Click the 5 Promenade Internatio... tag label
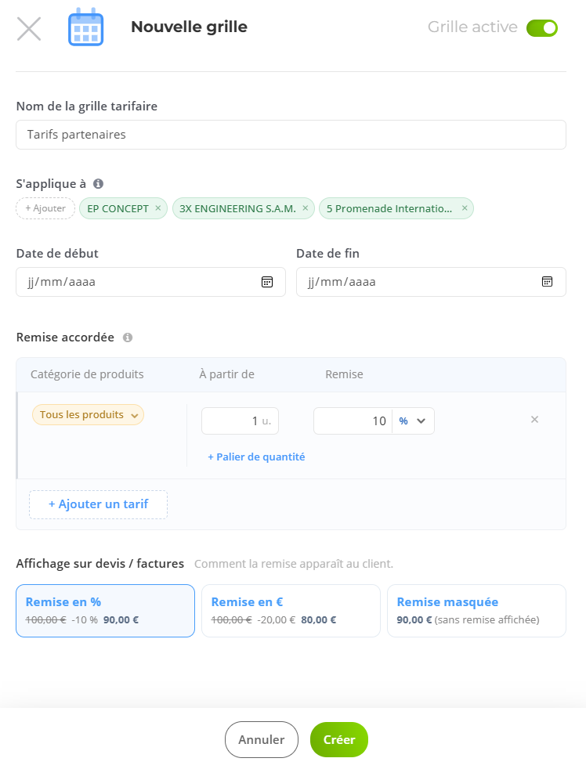Screen dimensions: 586x769 [389, 208]
